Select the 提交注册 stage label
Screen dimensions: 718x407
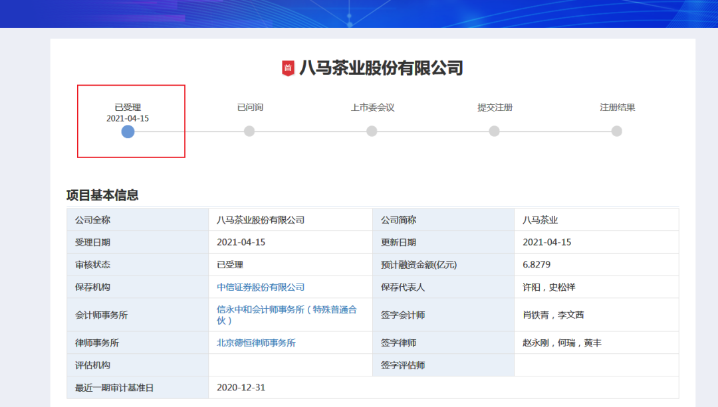494,106
